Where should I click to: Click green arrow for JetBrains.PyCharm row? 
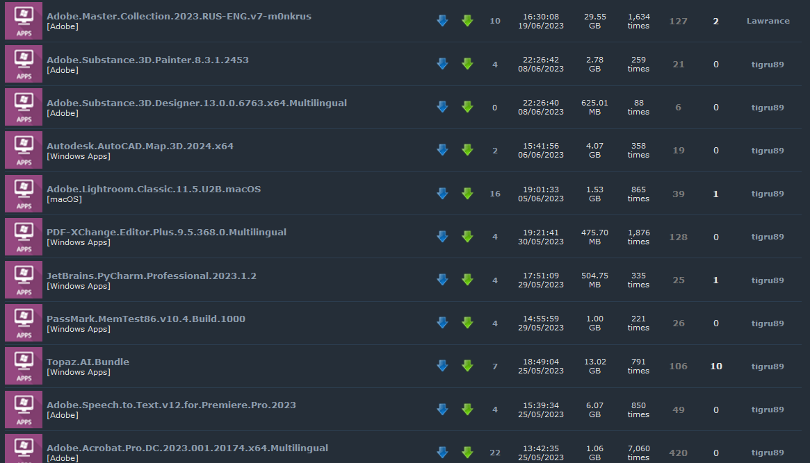[467, 280]
